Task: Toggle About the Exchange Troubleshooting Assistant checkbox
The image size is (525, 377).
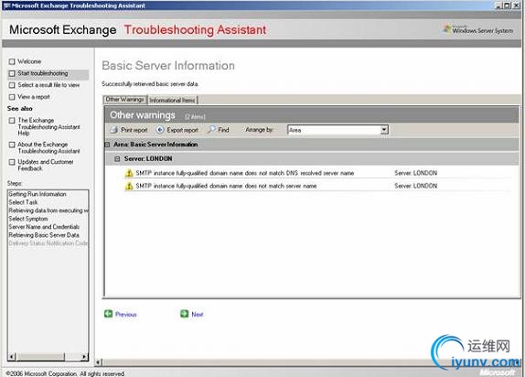Action: (12, 145)
